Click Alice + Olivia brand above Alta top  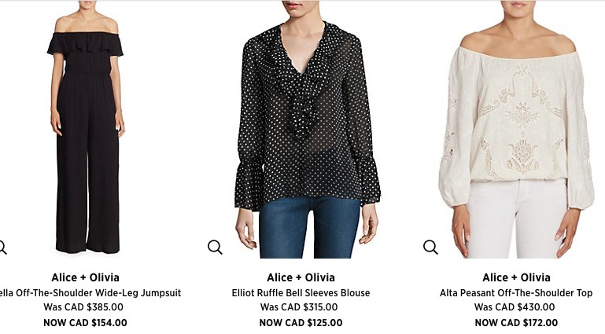point(516,277)
